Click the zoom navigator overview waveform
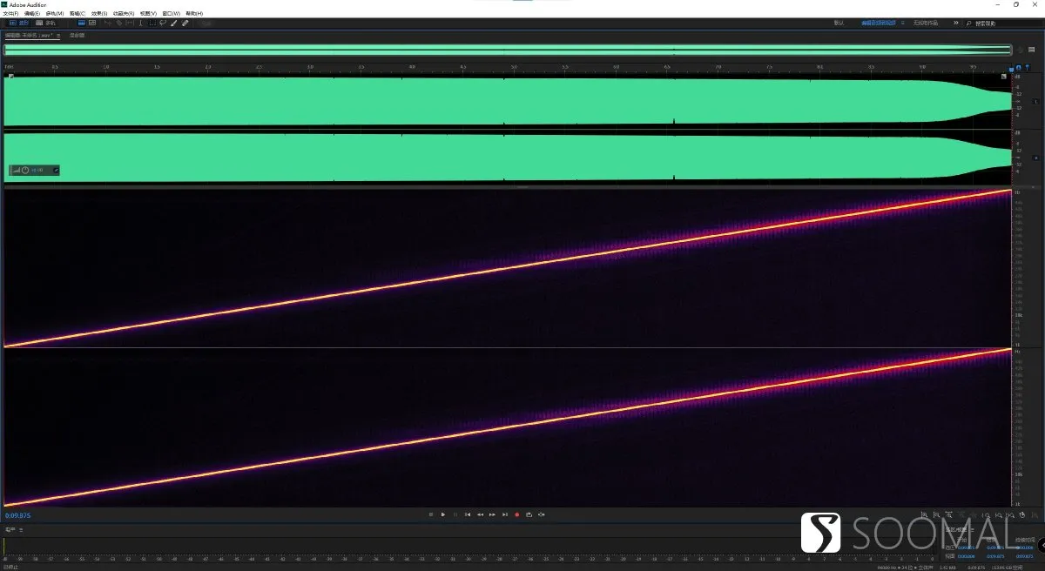Screen dimensions: 1045x571 point(508,50)
